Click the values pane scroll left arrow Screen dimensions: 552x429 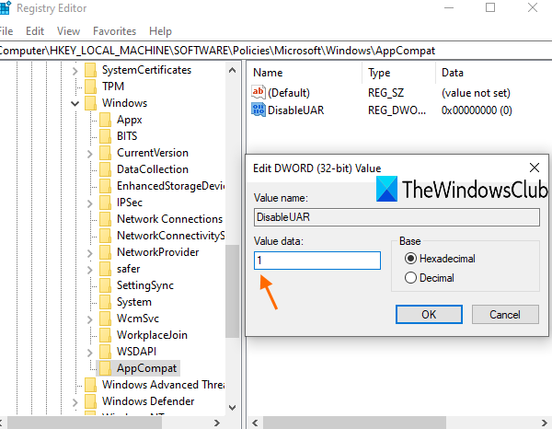tap(255, 423)
